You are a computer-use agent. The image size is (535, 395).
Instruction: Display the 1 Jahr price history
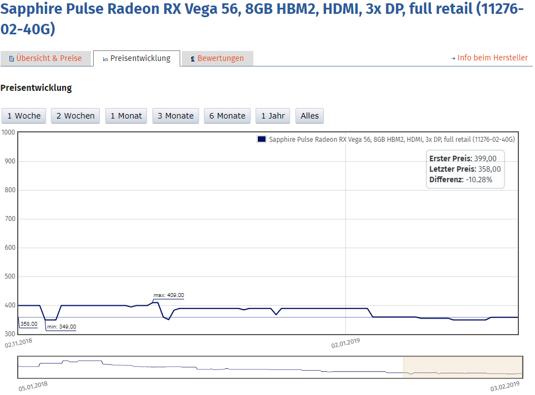pyautogui.click(x=272, y=115)
